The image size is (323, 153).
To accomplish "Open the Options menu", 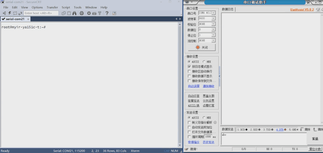I will pyautogui.click(x=37, y=7).
